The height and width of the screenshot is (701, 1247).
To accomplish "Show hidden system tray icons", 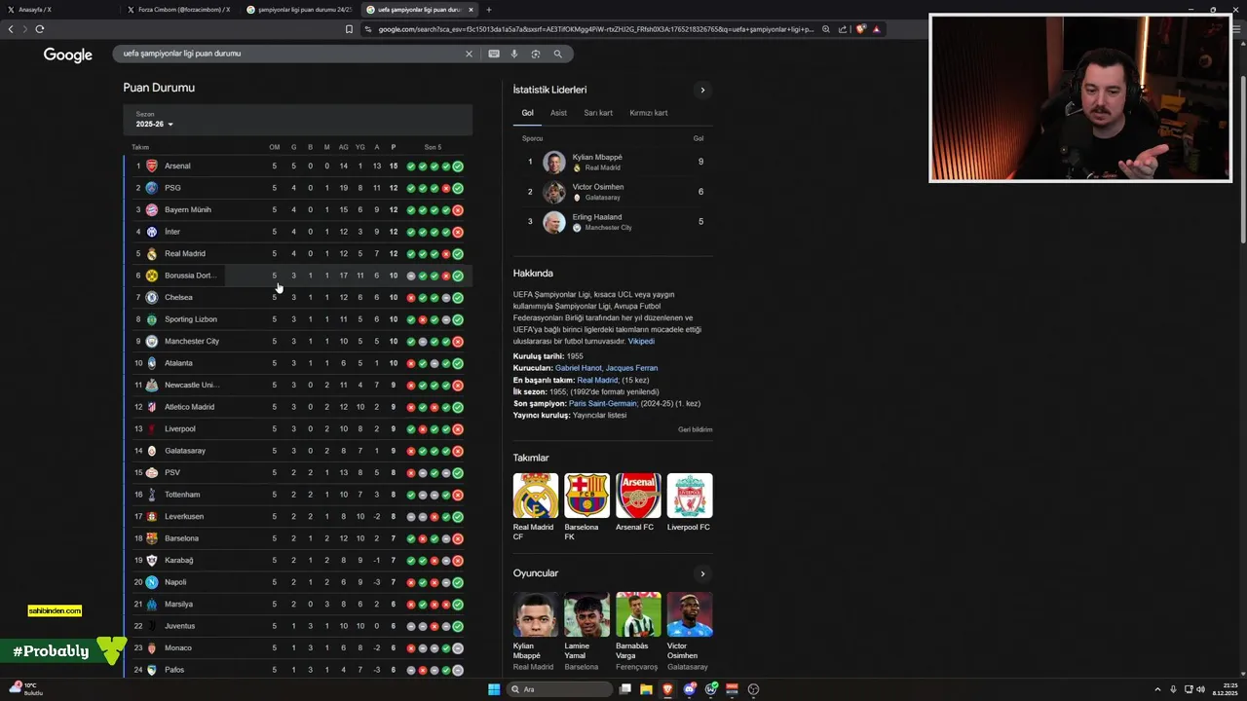I will (1157, 689).
